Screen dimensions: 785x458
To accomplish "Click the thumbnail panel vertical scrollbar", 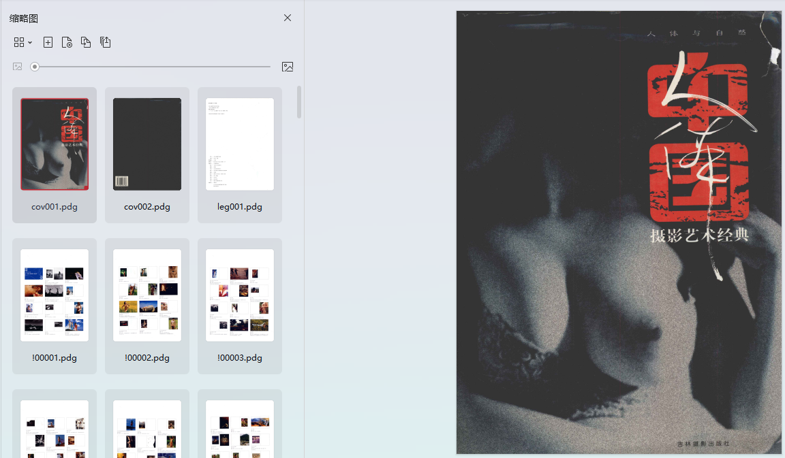I will pyautogui.click(x=299, y=102).
